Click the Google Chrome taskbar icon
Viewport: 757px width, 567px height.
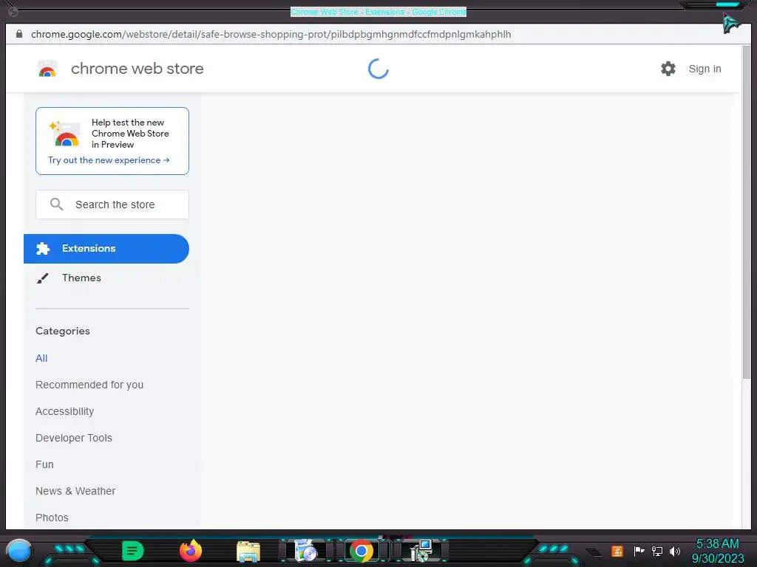[361, 551]
